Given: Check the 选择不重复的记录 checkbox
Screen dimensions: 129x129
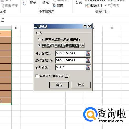Looking at the screenshot, I should pyautogui.click(x=37, y=76).
